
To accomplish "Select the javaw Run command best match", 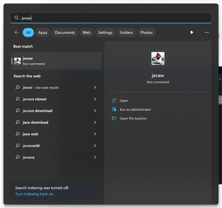I will click(x=56, y=61).
